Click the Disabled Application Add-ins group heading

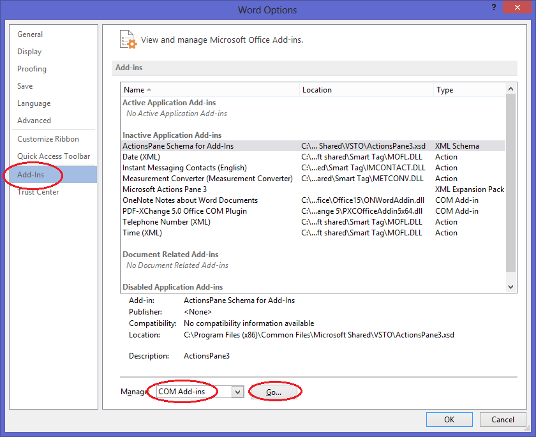tap(173, 286)
